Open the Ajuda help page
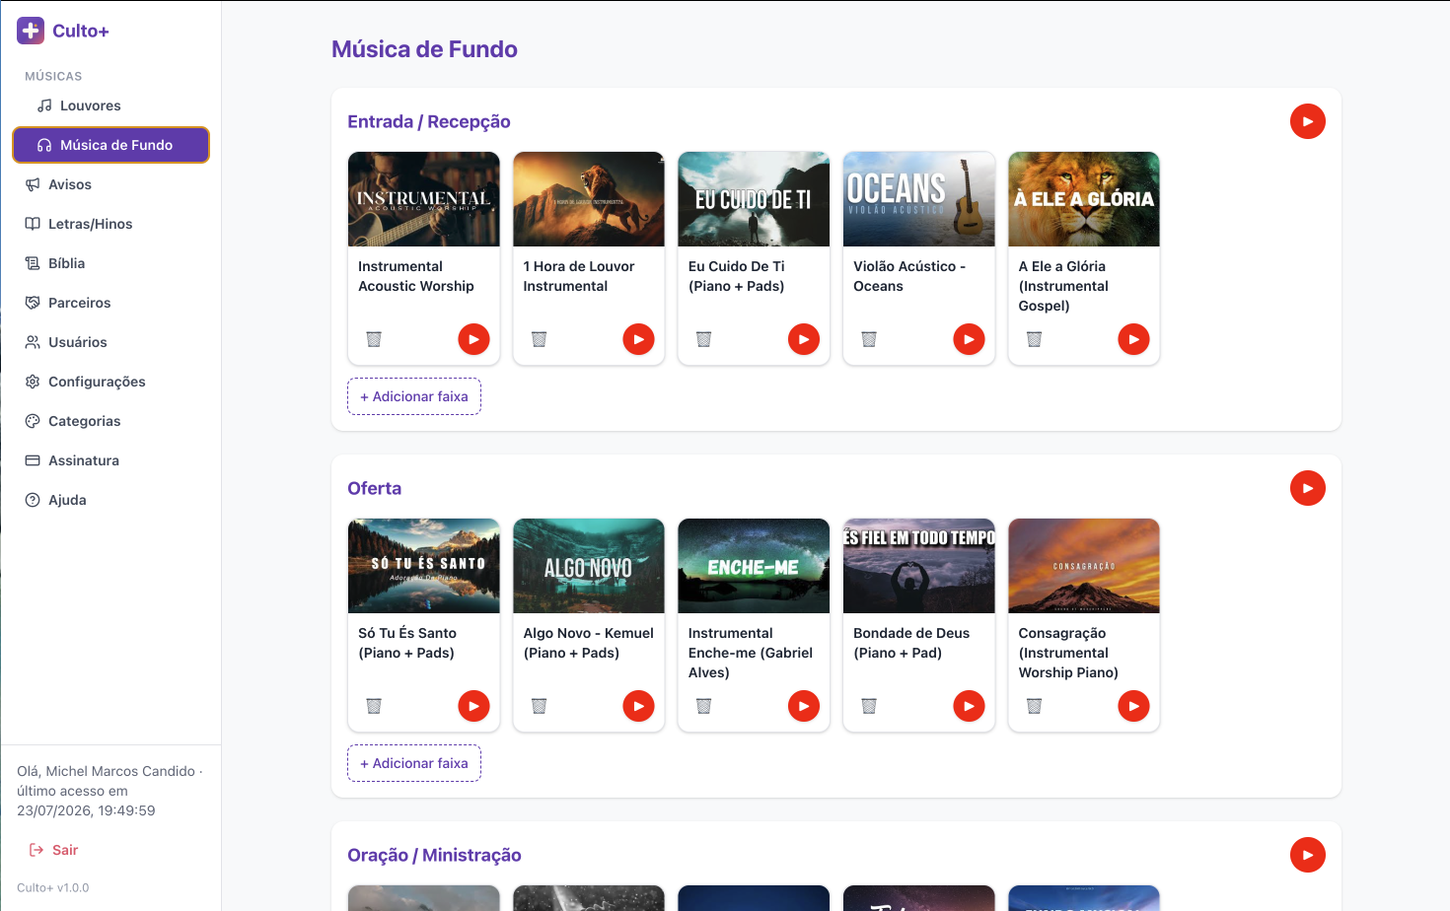This screenshot has width=1450, height=911. pos(110,500)
